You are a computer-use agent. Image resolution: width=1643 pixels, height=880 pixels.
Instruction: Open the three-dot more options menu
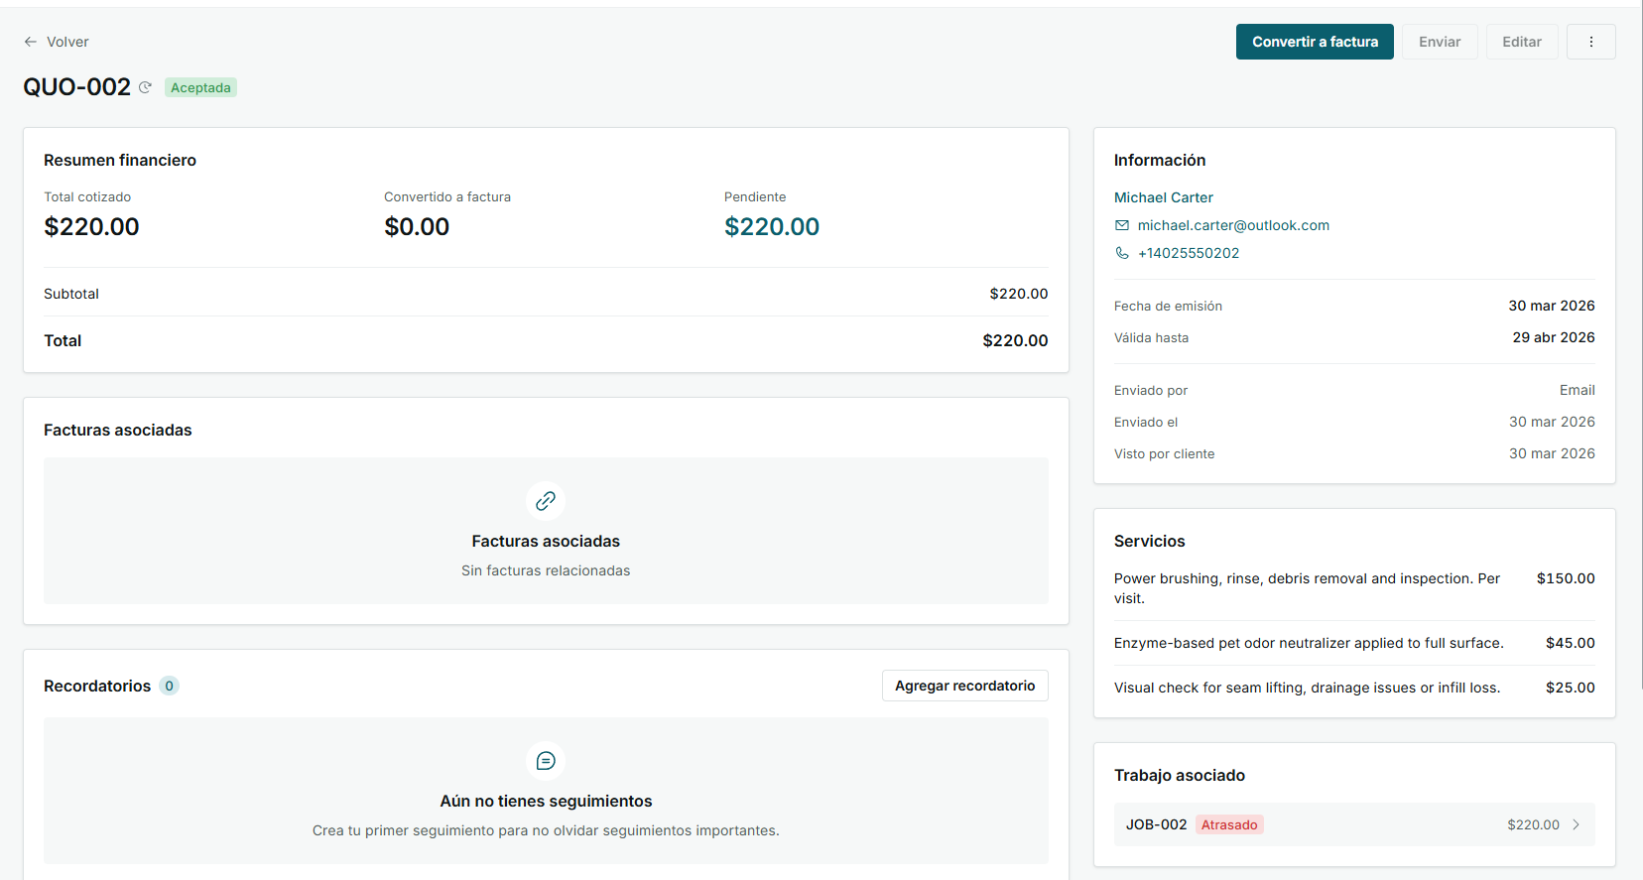1591,42
